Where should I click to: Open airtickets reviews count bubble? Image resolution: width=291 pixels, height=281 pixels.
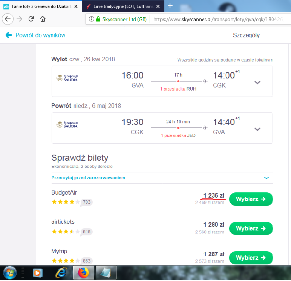(86, 232)
